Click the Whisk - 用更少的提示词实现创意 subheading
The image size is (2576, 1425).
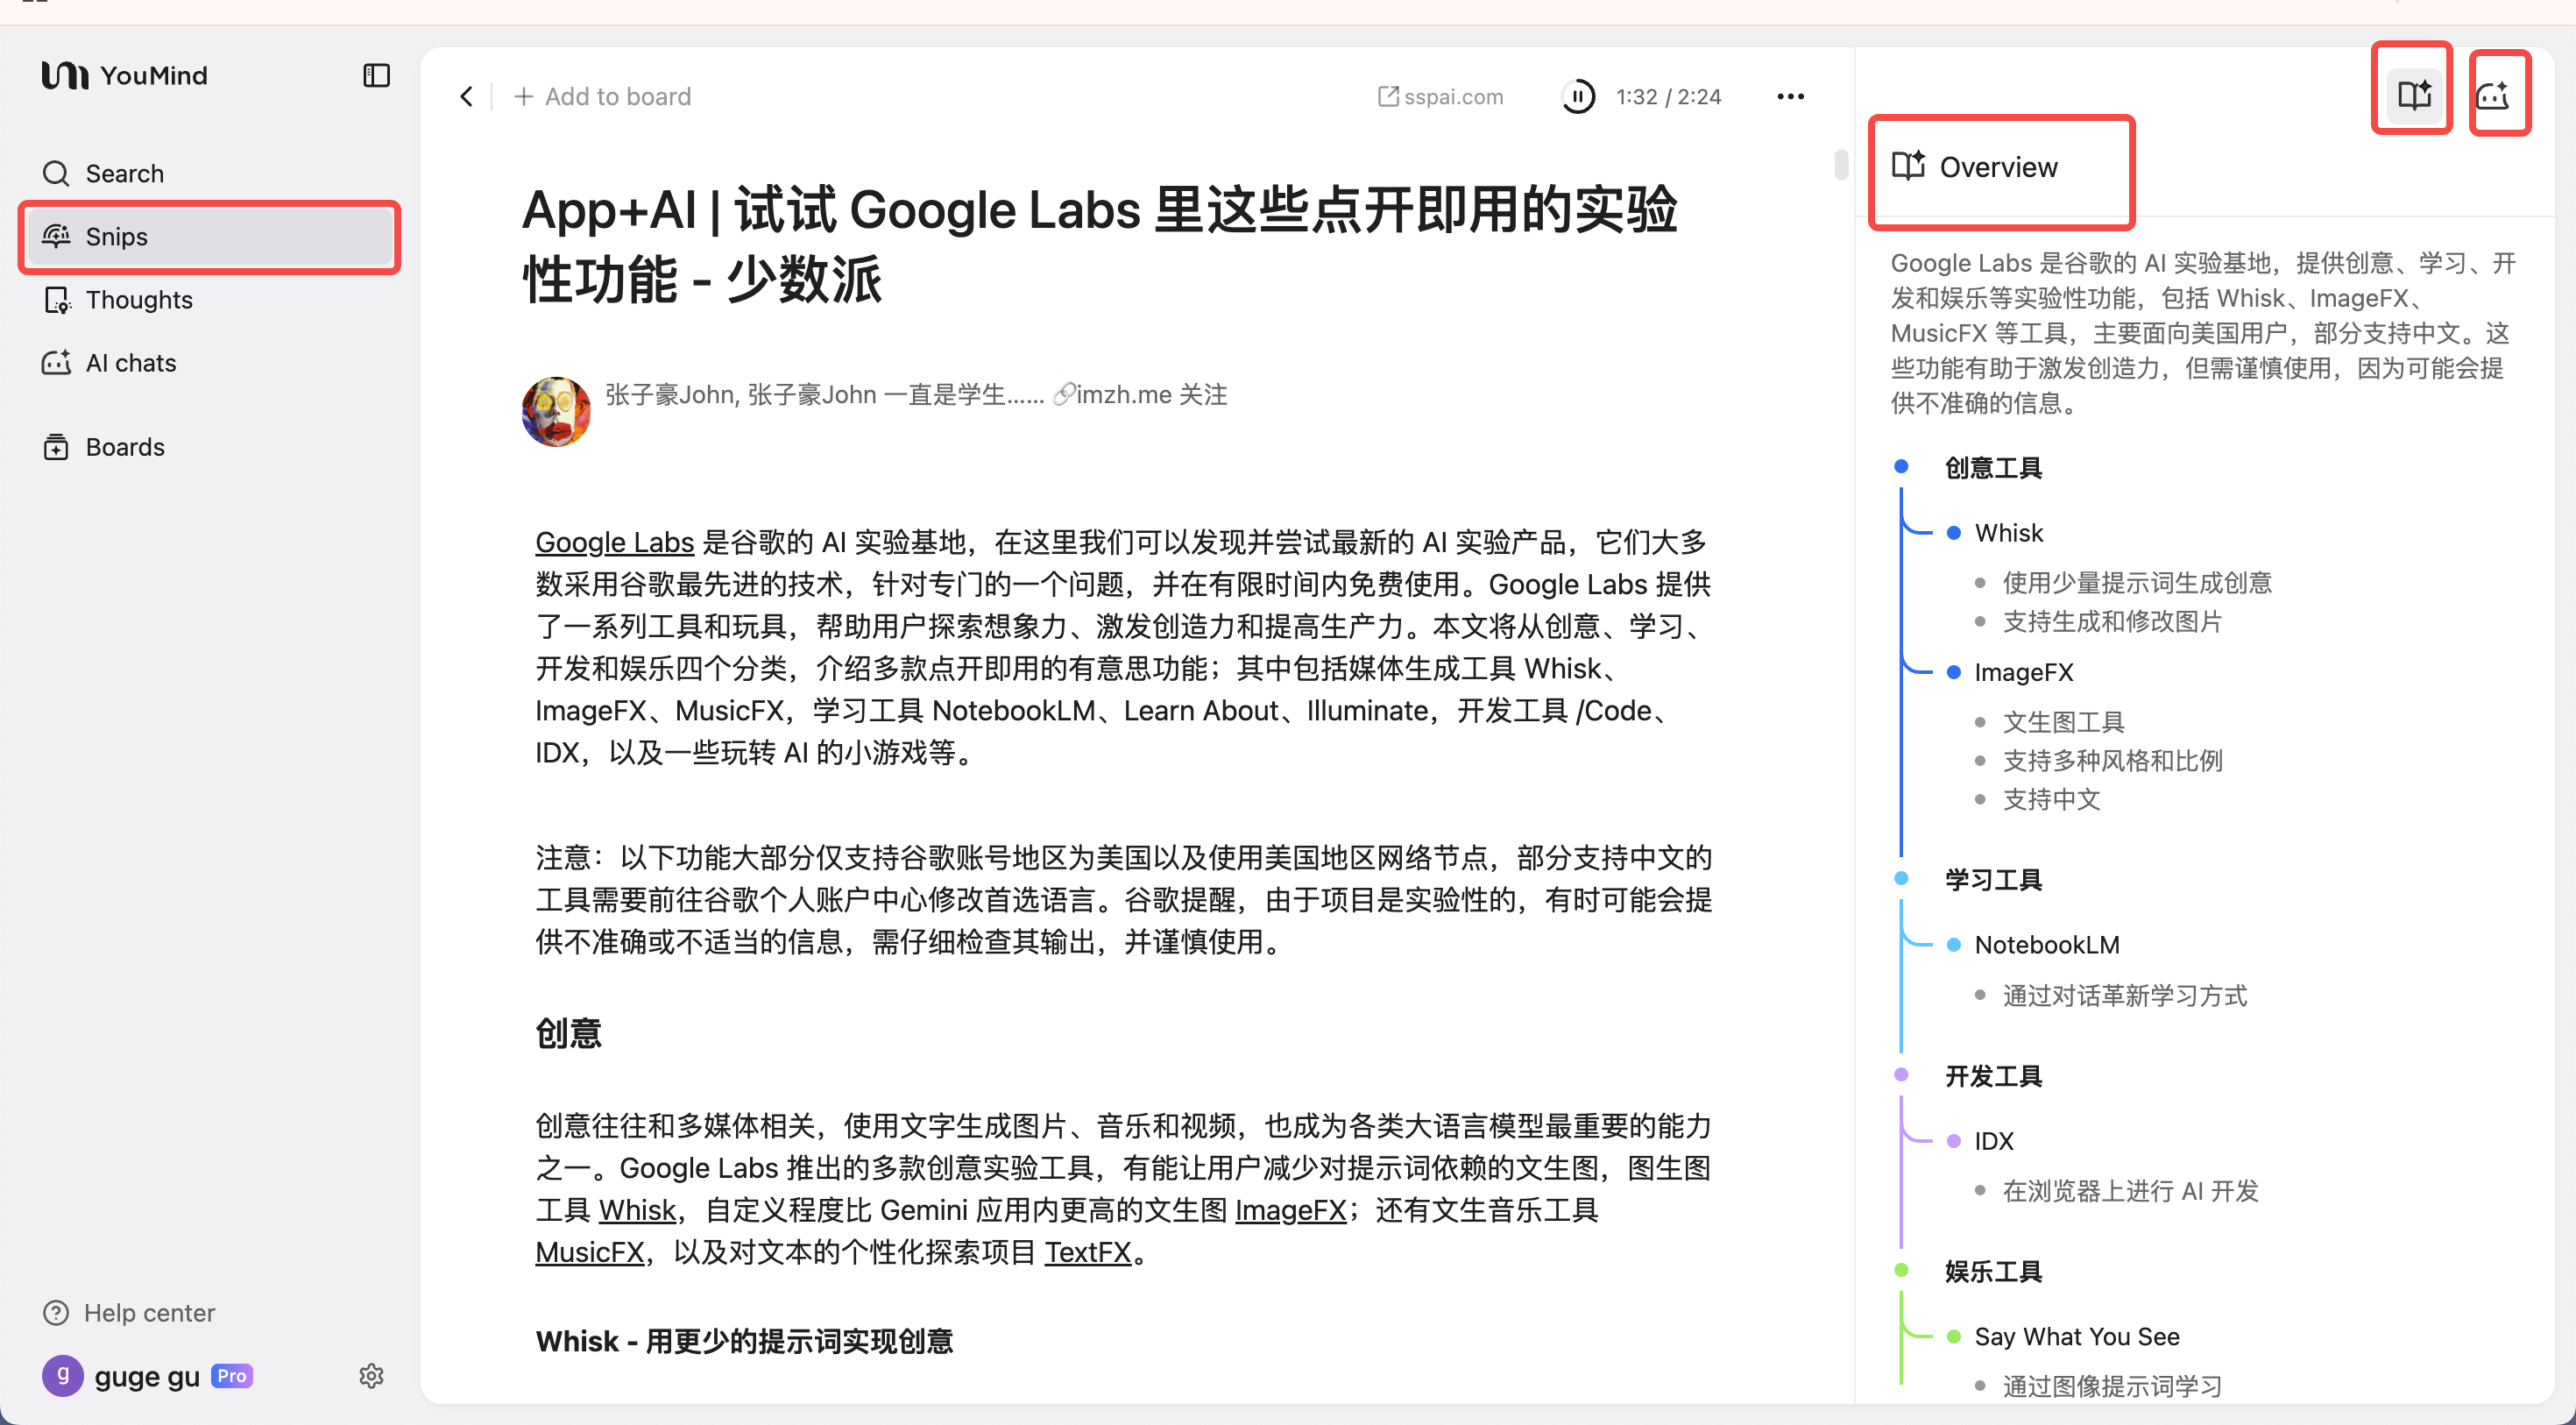point(744,1341)
